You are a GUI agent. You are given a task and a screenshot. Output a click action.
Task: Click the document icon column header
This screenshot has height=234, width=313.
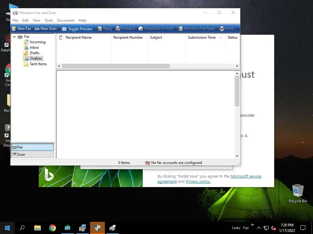pos(61,37)
